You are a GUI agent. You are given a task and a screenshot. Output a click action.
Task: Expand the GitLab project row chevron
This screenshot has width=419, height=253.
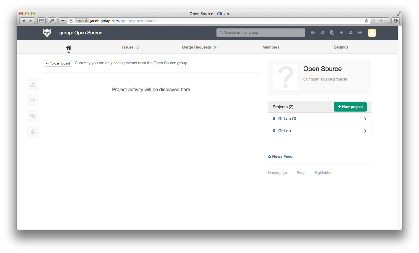click(x=365, y=131)
